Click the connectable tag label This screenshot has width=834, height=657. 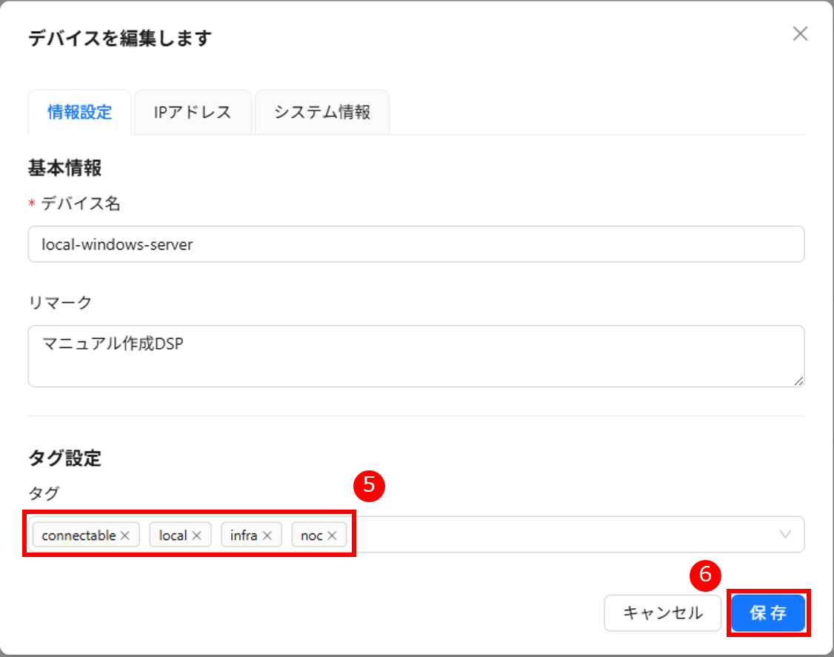tap(79, 536)
